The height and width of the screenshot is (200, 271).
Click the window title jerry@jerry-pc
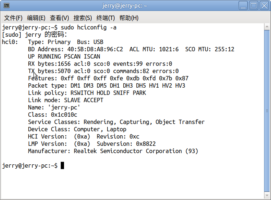pos(125,6)
